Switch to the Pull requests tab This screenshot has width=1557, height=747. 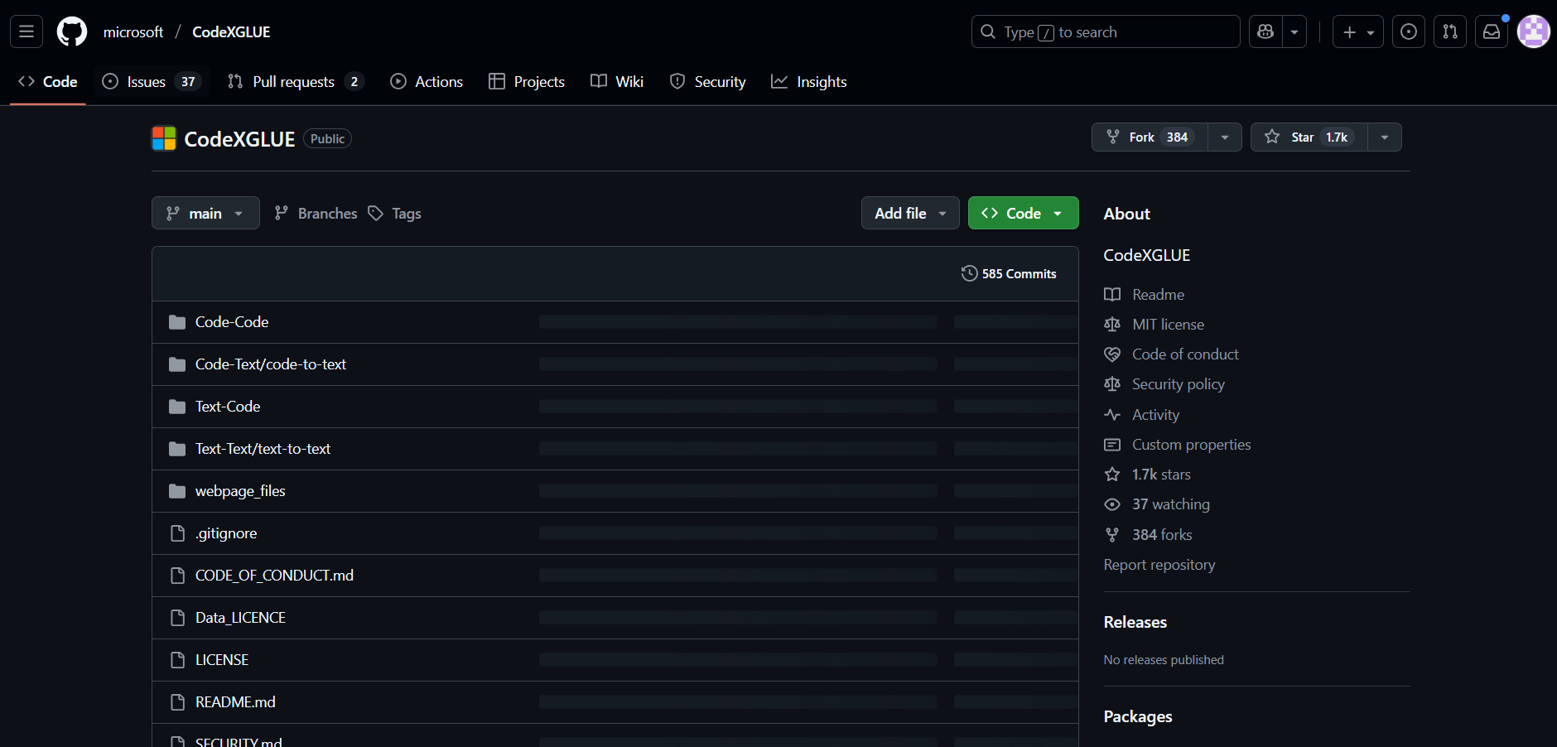(x=296, y=82)
